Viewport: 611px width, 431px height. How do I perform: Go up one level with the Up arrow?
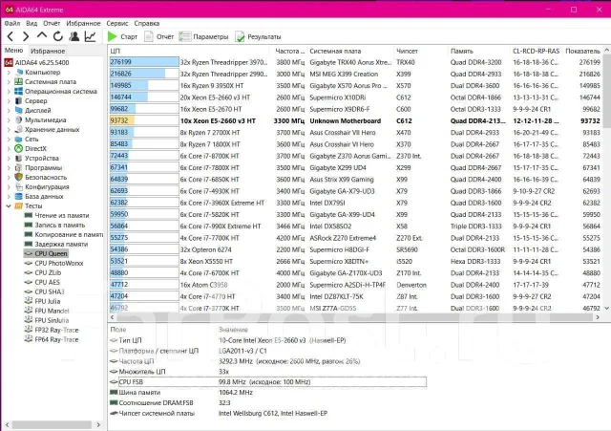[42, 36]
